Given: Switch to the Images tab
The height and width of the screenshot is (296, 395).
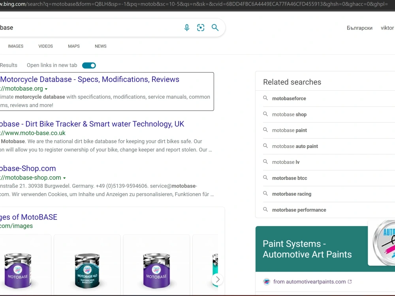Looking at the screenshot, I should coord(16,46).
